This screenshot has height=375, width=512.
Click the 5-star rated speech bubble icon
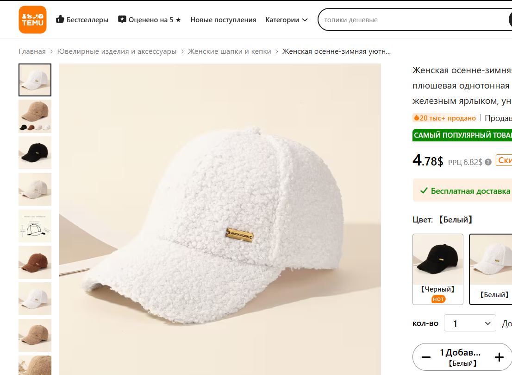point(122,19)
